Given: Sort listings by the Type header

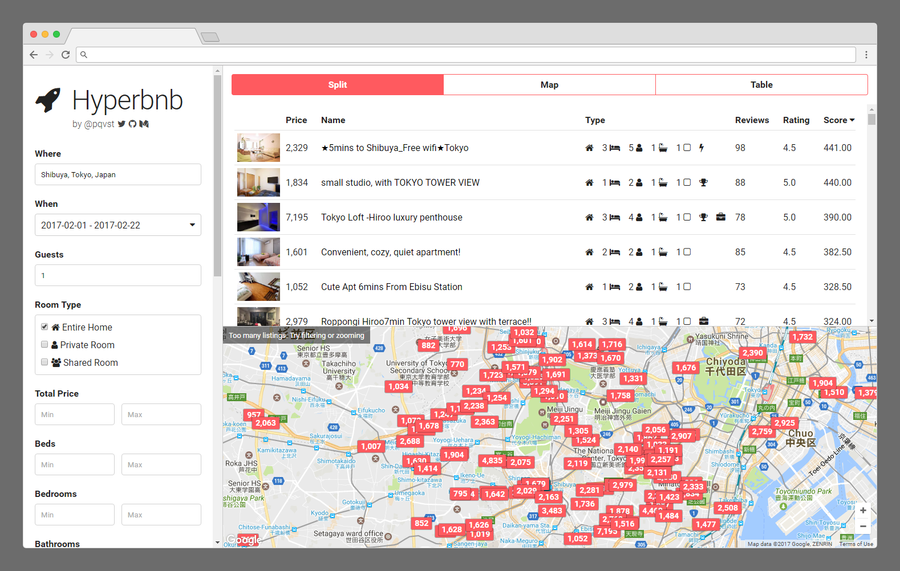Looking at the screenshot, I should pos(595,120).
